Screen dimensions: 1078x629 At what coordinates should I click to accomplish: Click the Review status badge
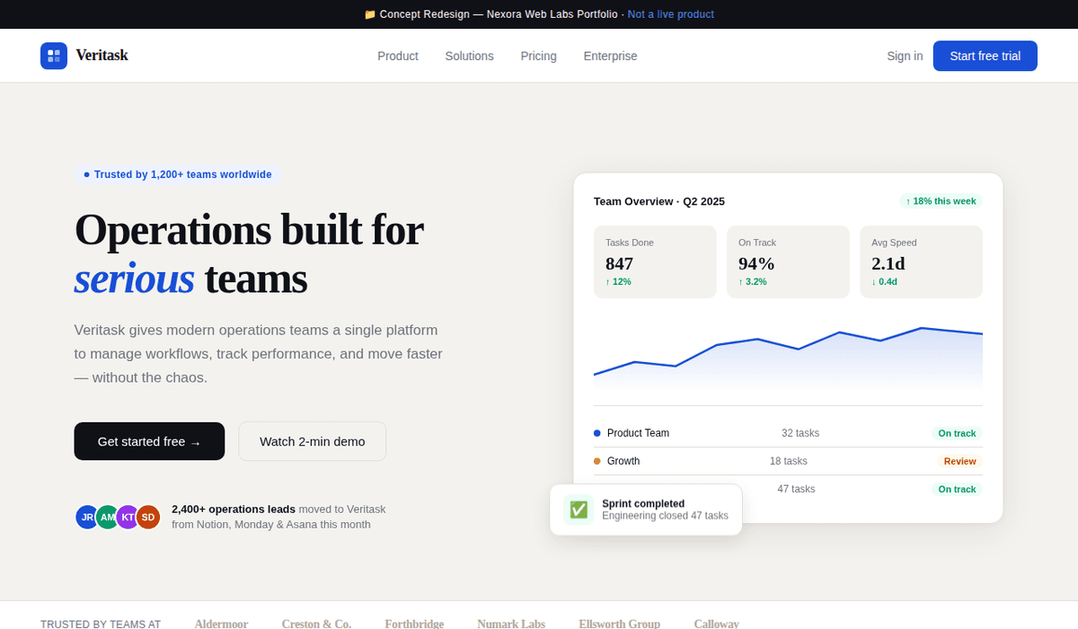[960, 461]
